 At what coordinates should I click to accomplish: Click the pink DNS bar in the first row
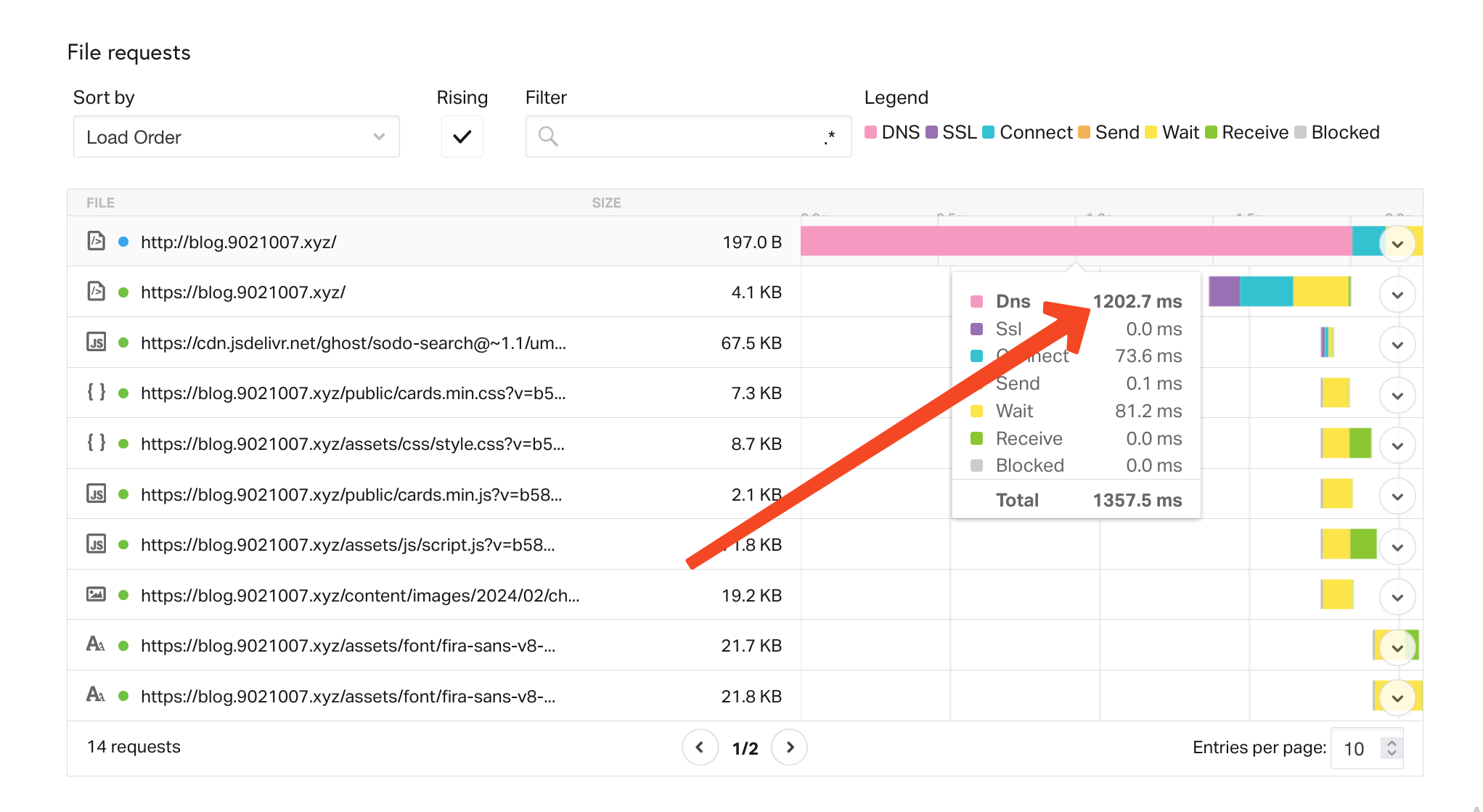pos(1076,241)
